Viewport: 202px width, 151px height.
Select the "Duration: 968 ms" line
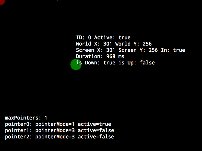[x=100, y=56]
